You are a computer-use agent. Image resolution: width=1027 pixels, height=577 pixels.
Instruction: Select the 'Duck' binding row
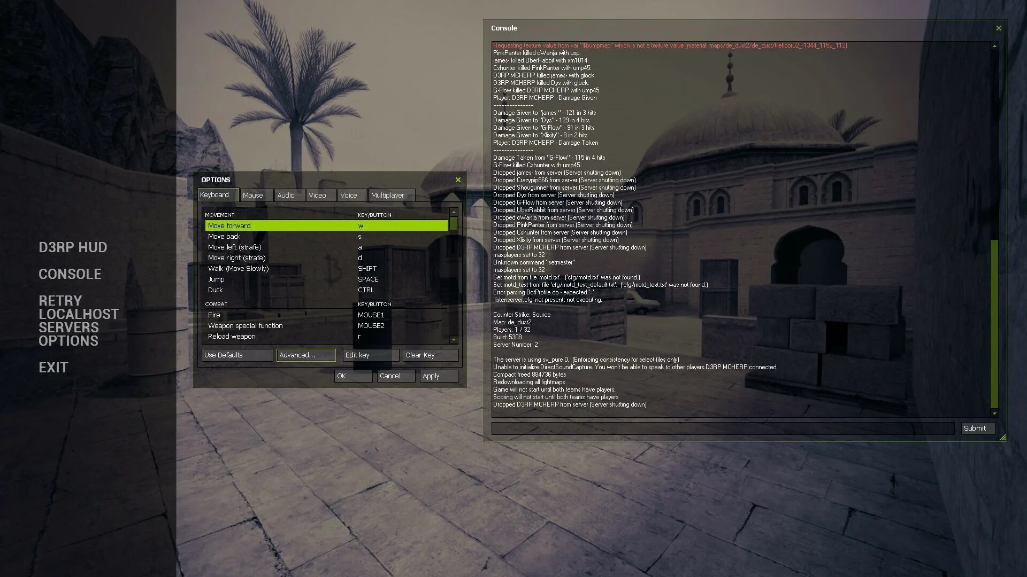326,290
